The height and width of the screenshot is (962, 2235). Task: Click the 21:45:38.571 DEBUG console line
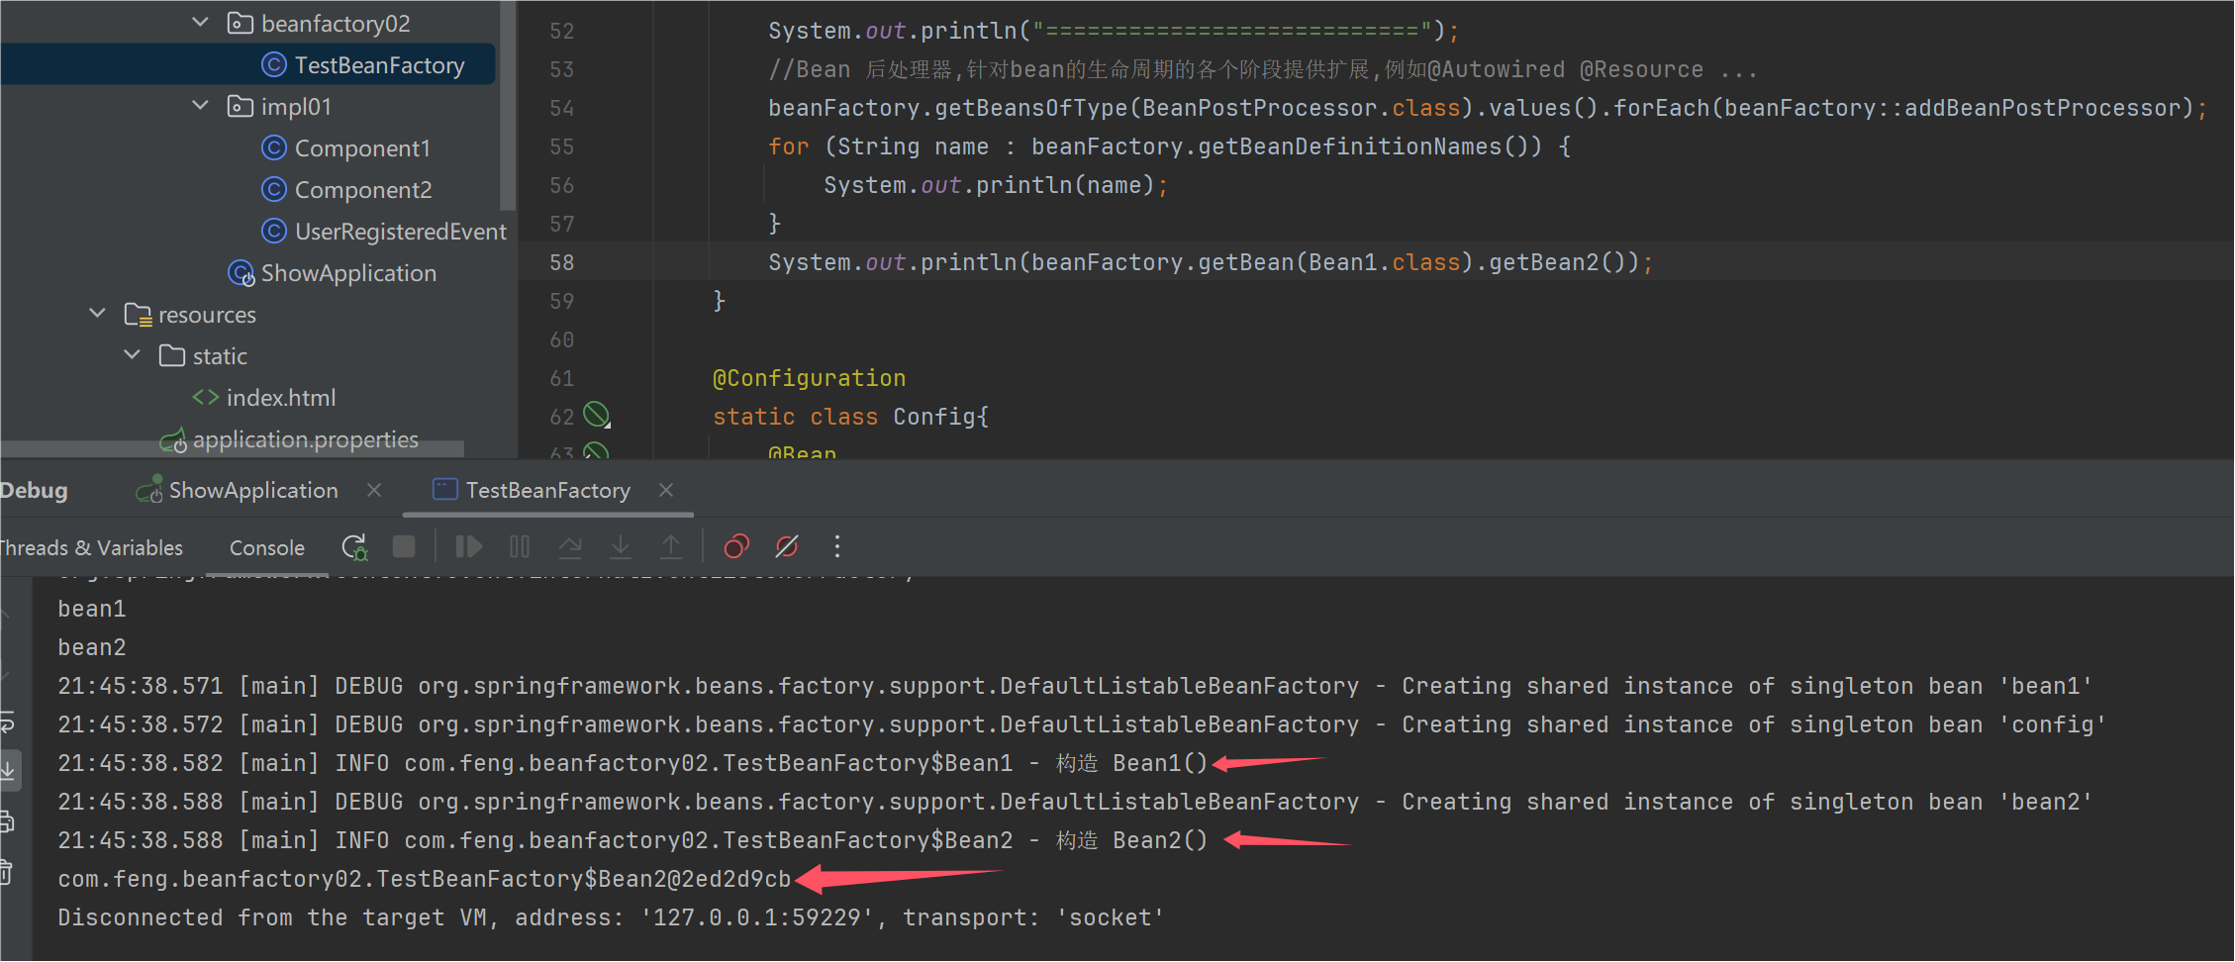tap(1075, 685)
